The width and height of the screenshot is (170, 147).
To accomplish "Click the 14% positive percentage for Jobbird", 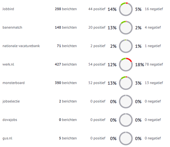I will pyautogui.click(x=112, y=9).
